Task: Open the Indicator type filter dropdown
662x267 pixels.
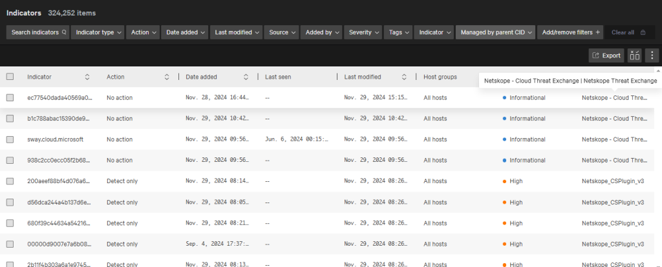Action: coord(98,32)
